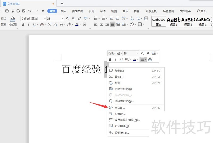Open ribbon borders dropdown

[x=143, y=24]
